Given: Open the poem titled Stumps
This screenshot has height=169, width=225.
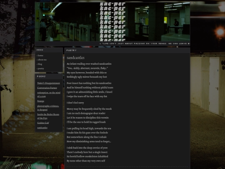Looking at the screenshot, I should (40, 101).
